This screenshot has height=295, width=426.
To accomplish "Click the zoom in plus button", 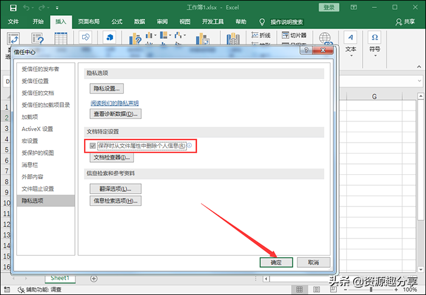I will coord(396,290).
